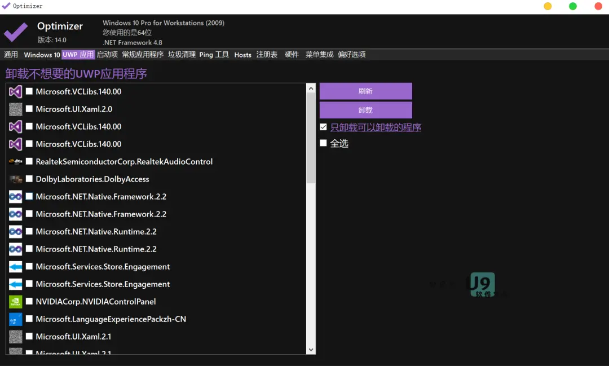The image size is (609, 366).
Task: Click the 全选 label text
Action: click(x=339, y=143)
